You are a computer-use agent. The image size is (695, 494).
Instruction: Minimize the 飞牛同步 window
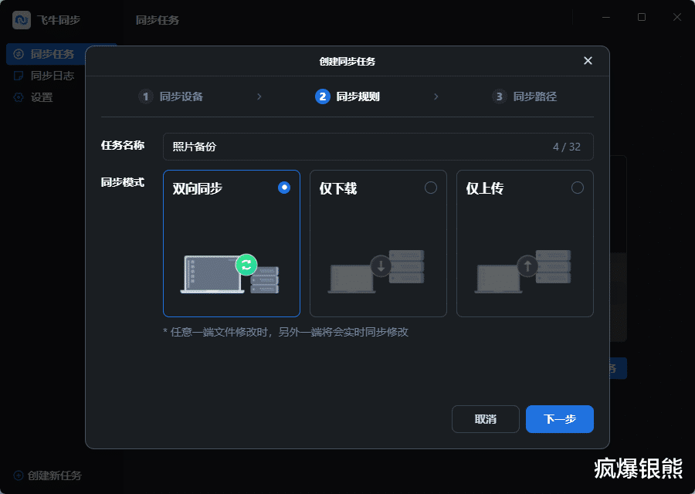point(606,17)
